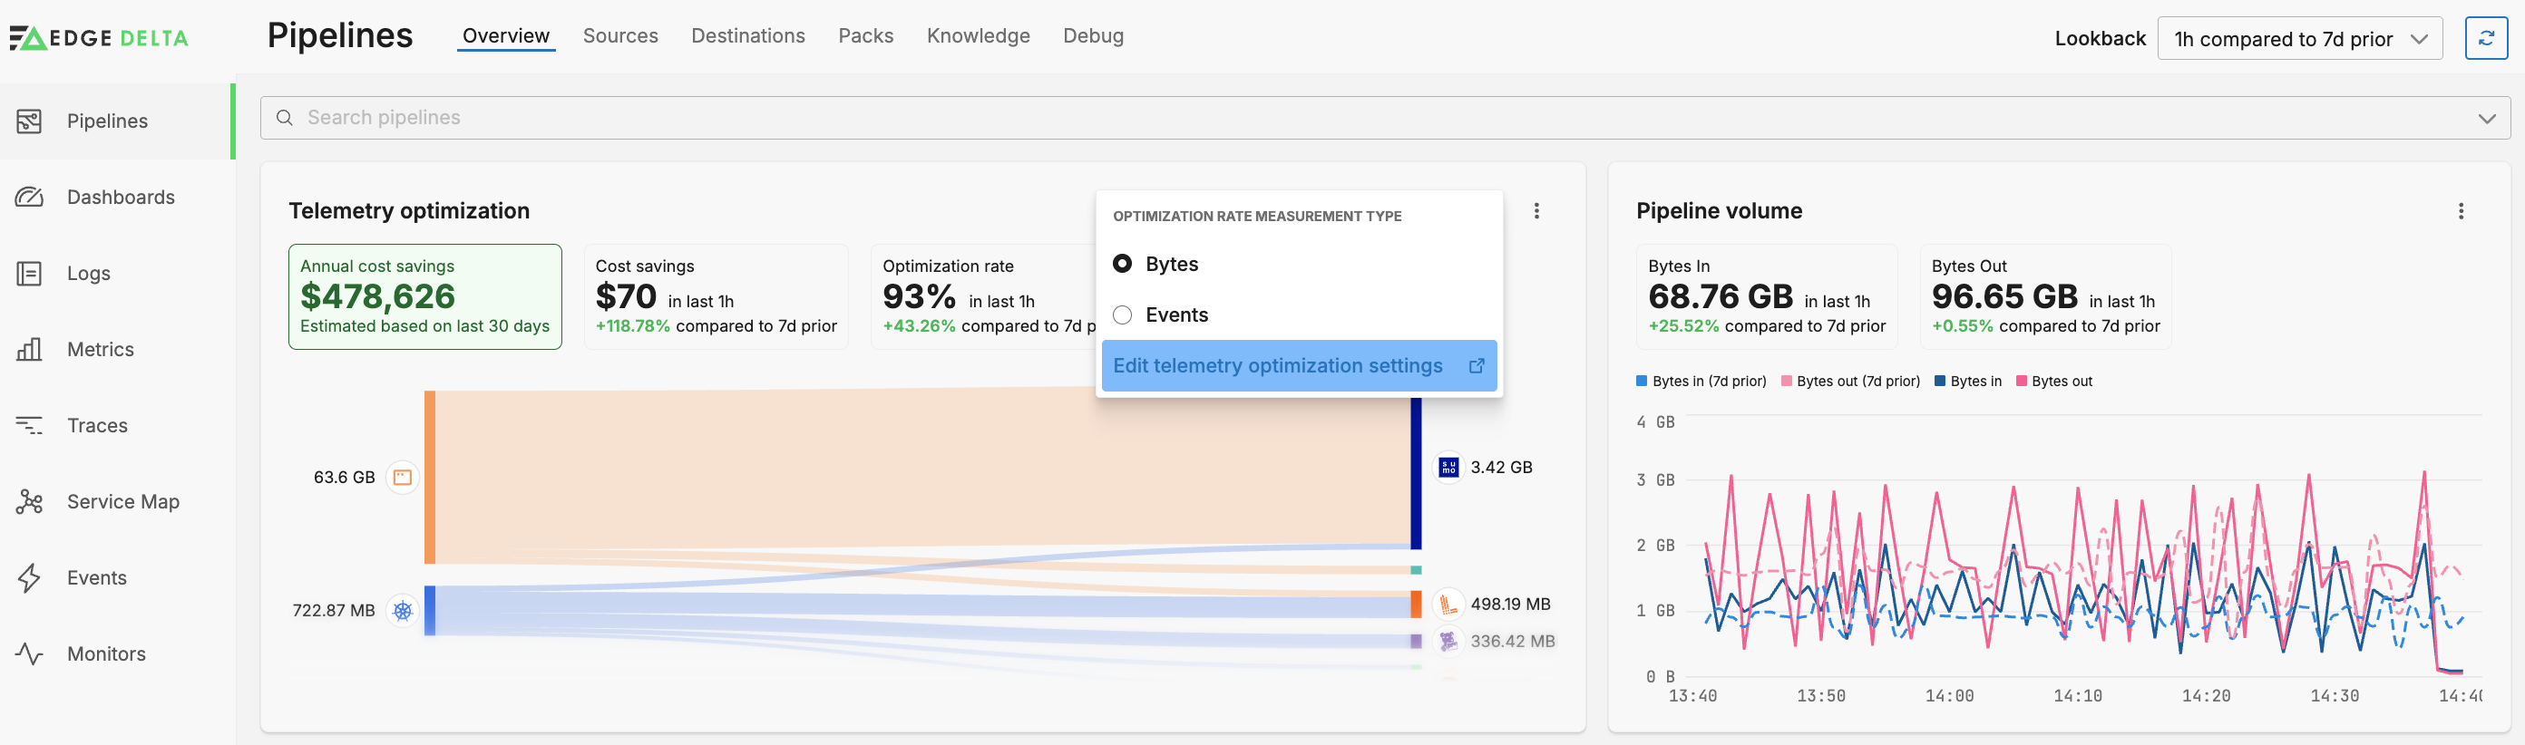The width and height of the screenshot is (2525, 745).
Task: Click the 722.87 MB source label
Action: (333, 611)
